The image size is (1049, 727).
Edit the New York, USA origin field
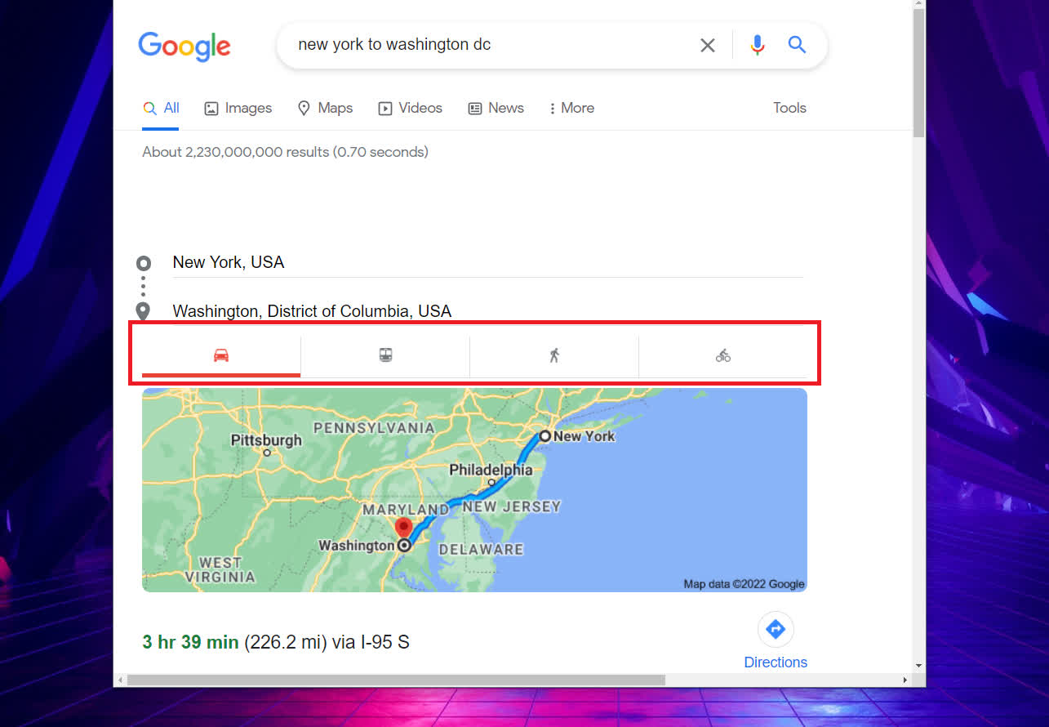click(487, 262)
